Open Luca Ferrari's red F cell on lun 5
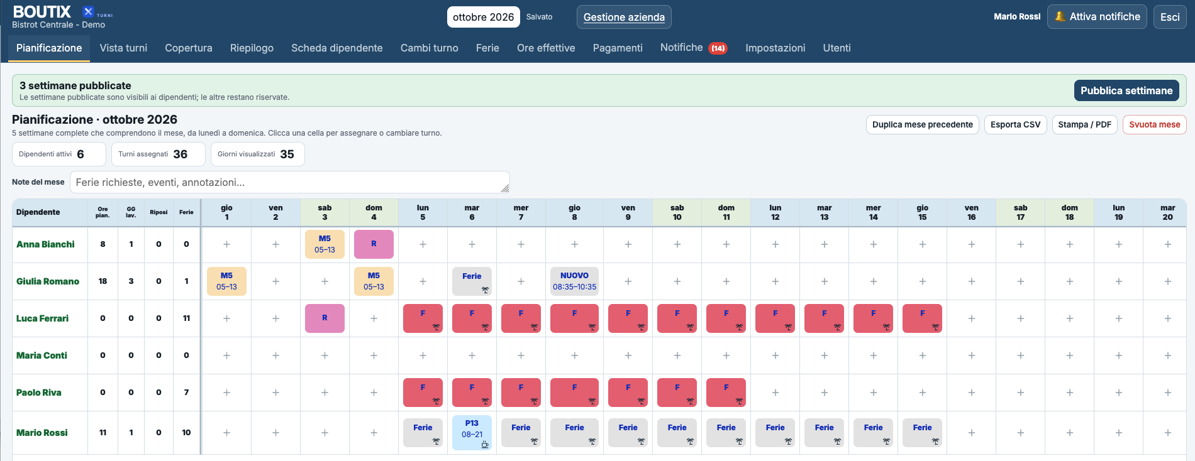The image size is (1195, 461). 423,318
